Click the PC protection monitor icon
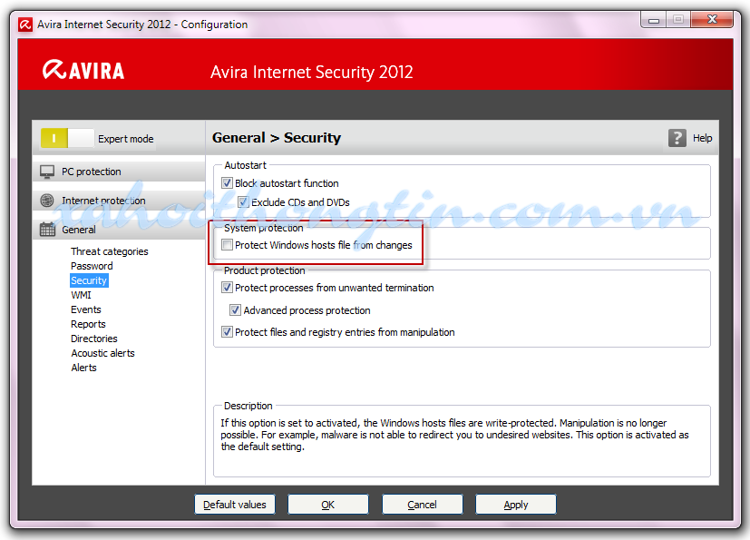This screenshot has height=540, width=750. click(47, 172)
